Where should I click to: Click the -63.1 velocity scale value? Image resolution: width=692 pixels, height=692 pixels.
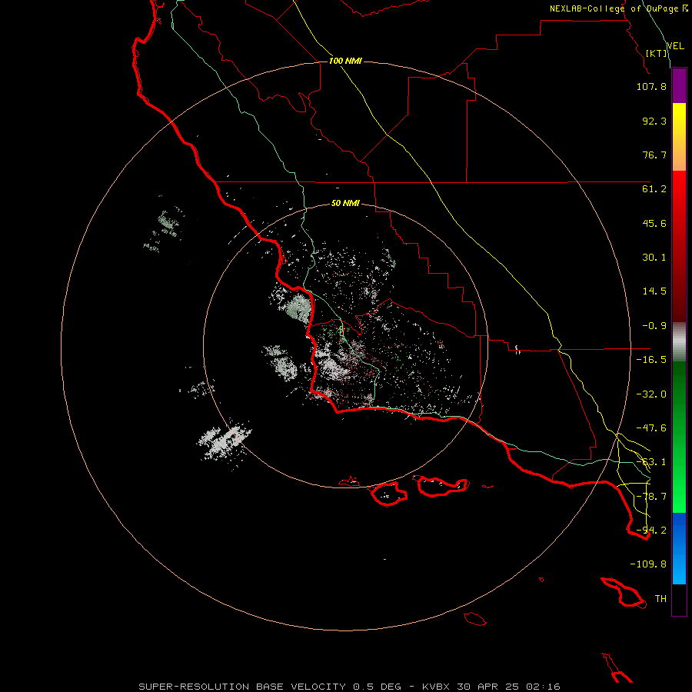tap(651, 462)
